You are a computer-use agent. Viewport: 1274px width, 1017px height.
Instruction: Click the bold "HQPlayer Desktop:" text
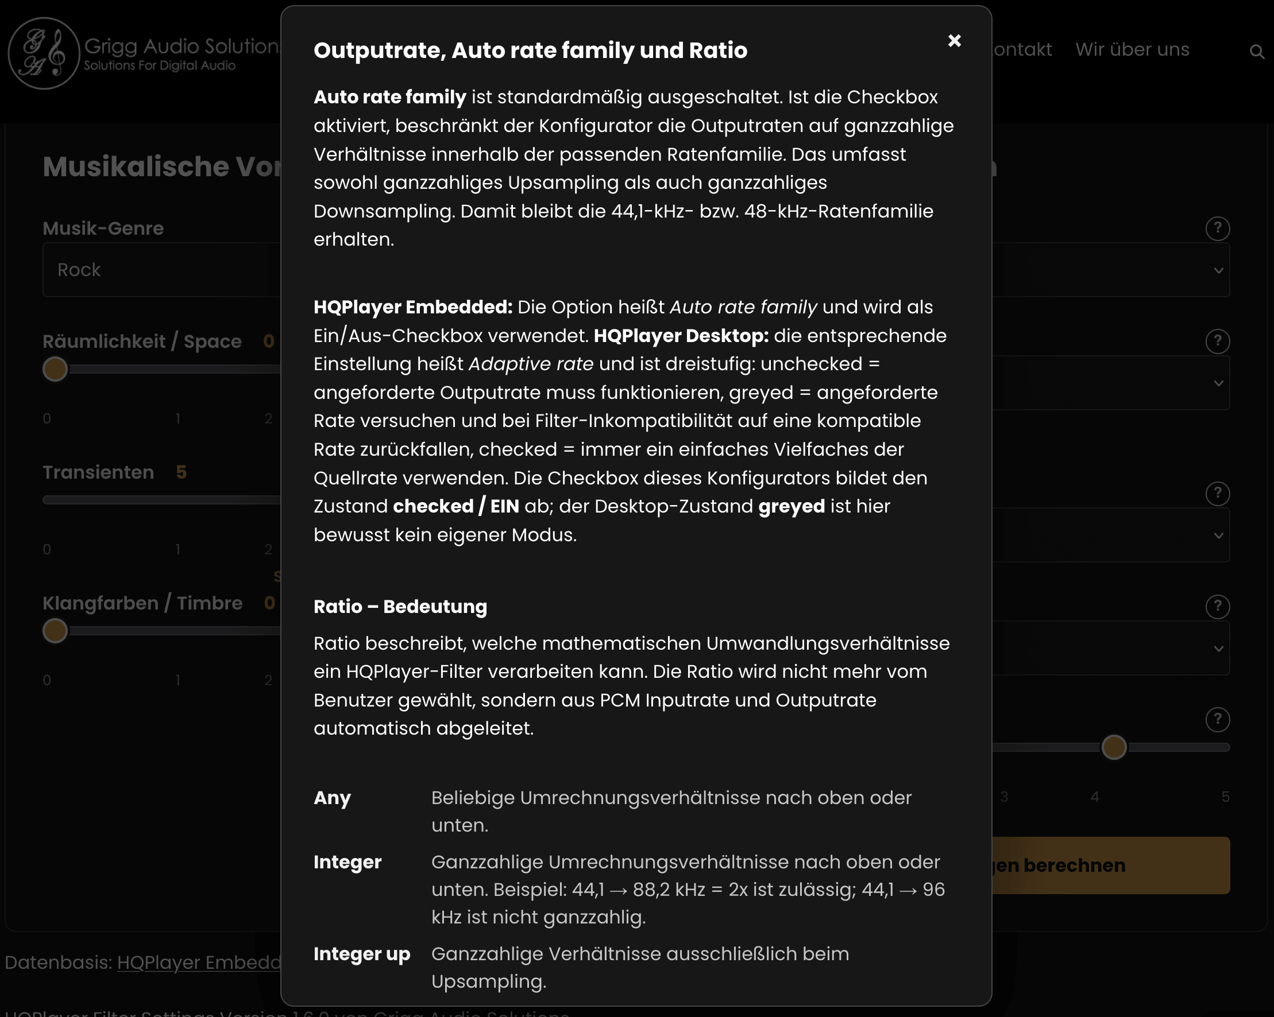(x=681, y=335)
